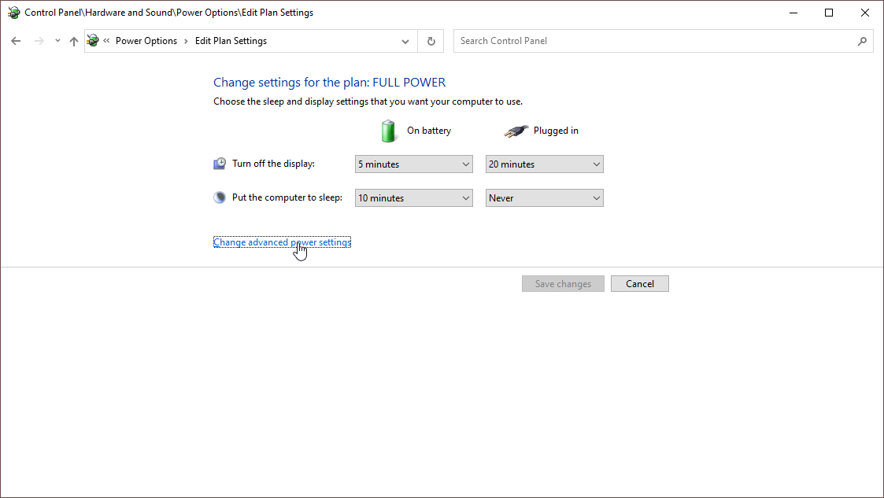Viewport: 884px width, 498px height.
Task: Select Edit Plan Settings breadcrumb item
Action: pos(231,41)
